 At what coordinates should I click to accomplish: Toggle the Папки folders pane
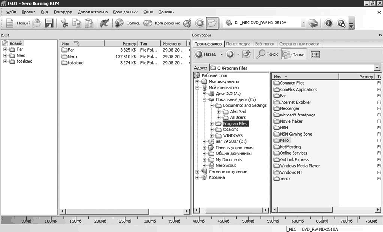tap(294, 54)
